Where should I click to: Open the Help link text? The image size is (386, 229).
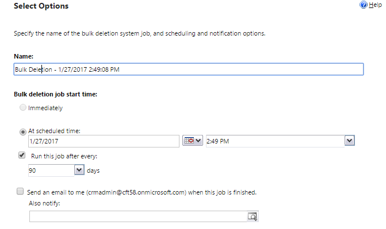pos(375,5)
